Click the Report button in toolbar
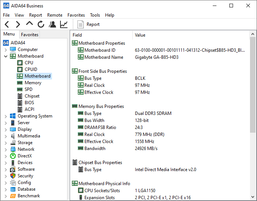The width and height of the screenshot is (257, 201). pos(88,24)
